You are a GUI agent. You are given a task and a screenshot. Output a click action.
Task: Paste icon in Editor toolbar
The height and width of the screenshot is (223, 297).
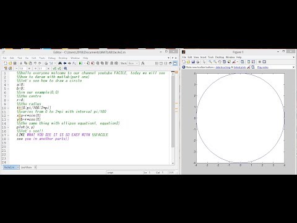tap(30, 63)
